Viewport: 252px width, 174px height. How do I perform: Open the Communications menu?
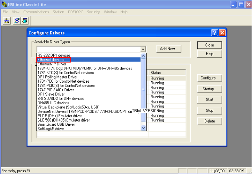[x=36, y=12]
